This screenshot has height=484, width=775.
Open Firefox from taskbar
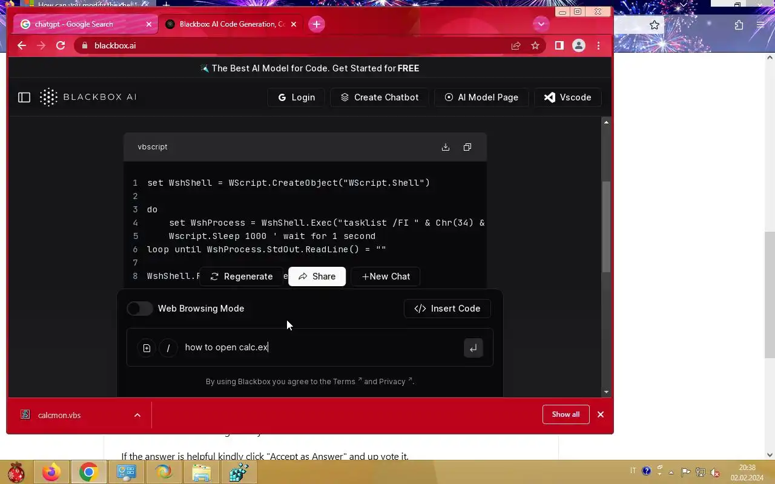tap(51, 472)
